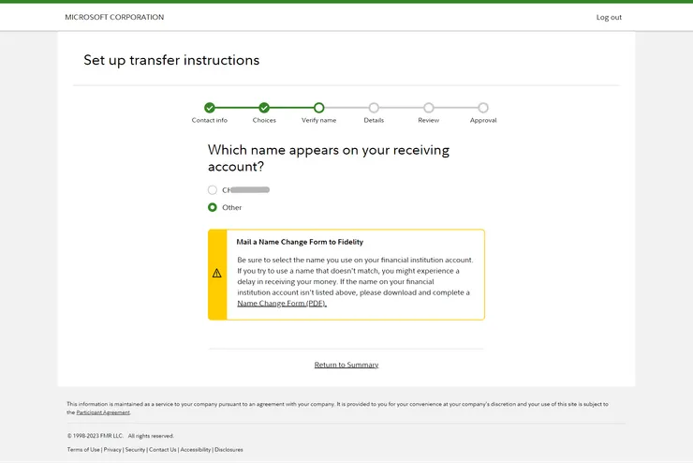Select the Other radio button
This screenshot has height=463, width=693.
pyautogui.click(x=213, y=207)
